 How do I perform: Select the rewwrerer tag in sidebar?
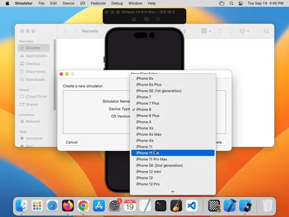click(34, 138)
